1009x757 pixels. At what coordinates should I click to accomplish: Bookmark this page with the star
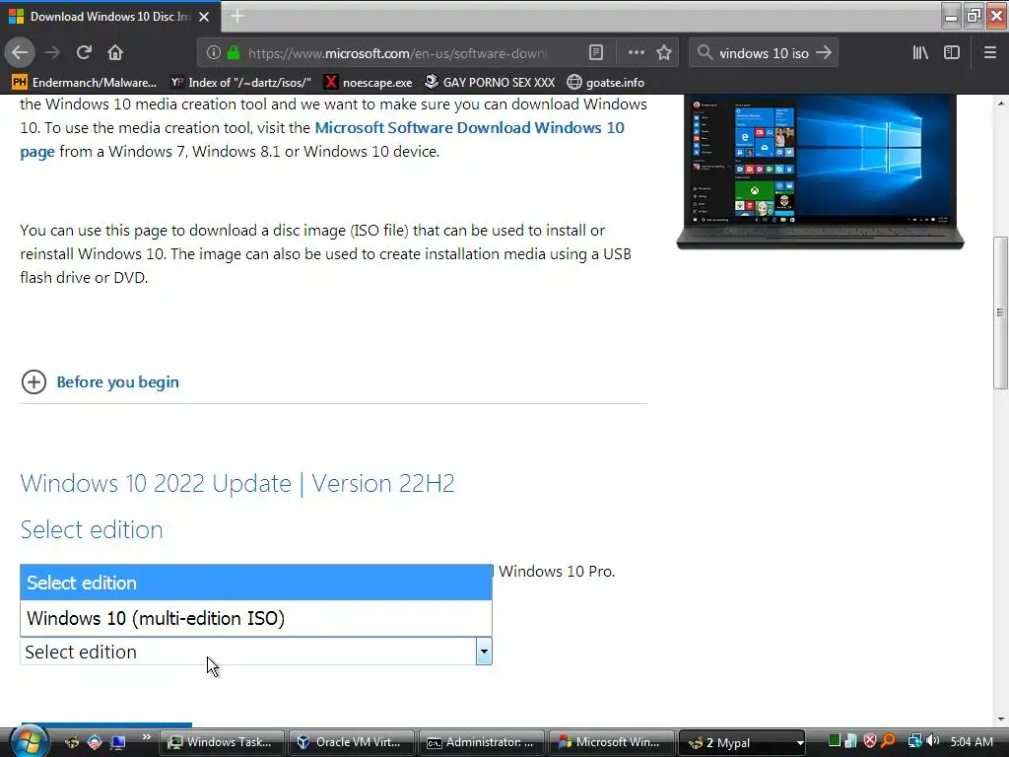[x=664, y=53]
